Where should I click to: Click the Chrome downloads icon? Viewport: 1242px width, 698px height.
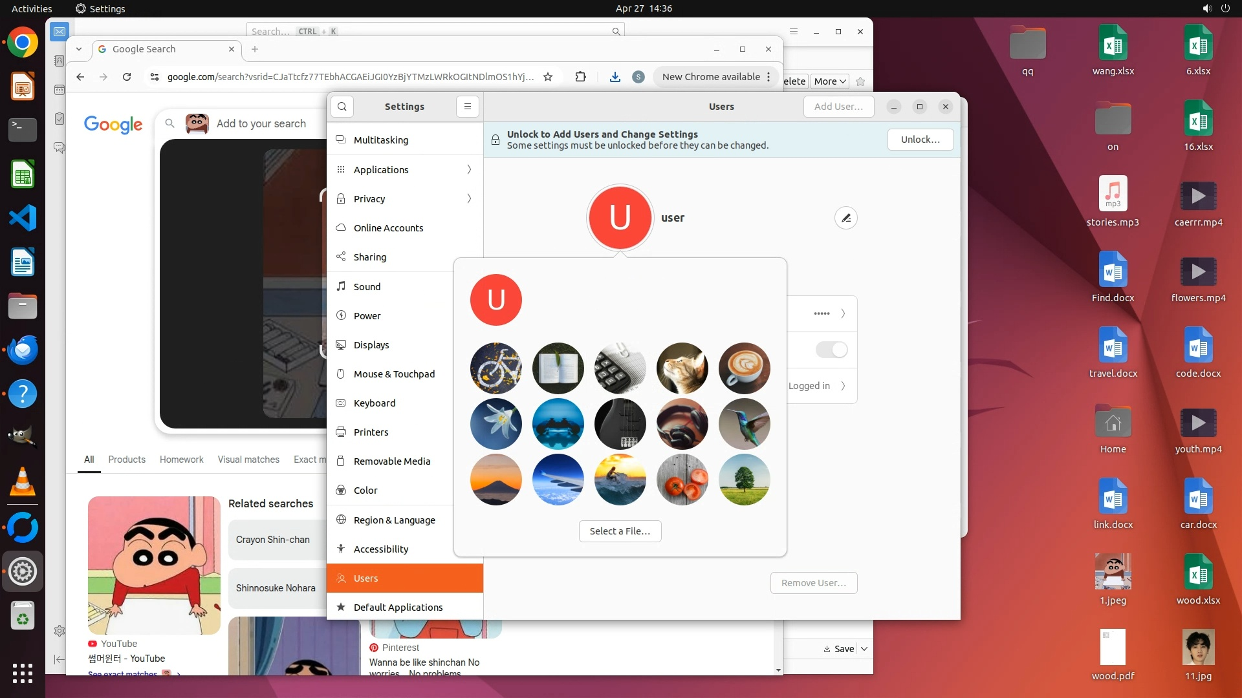(x=615, y=77)
